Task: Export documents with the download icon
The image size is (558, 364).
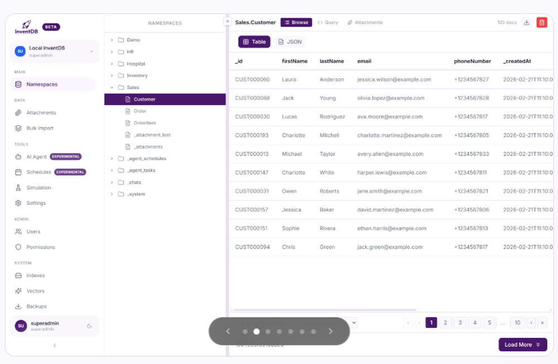Action: [525, 22]
